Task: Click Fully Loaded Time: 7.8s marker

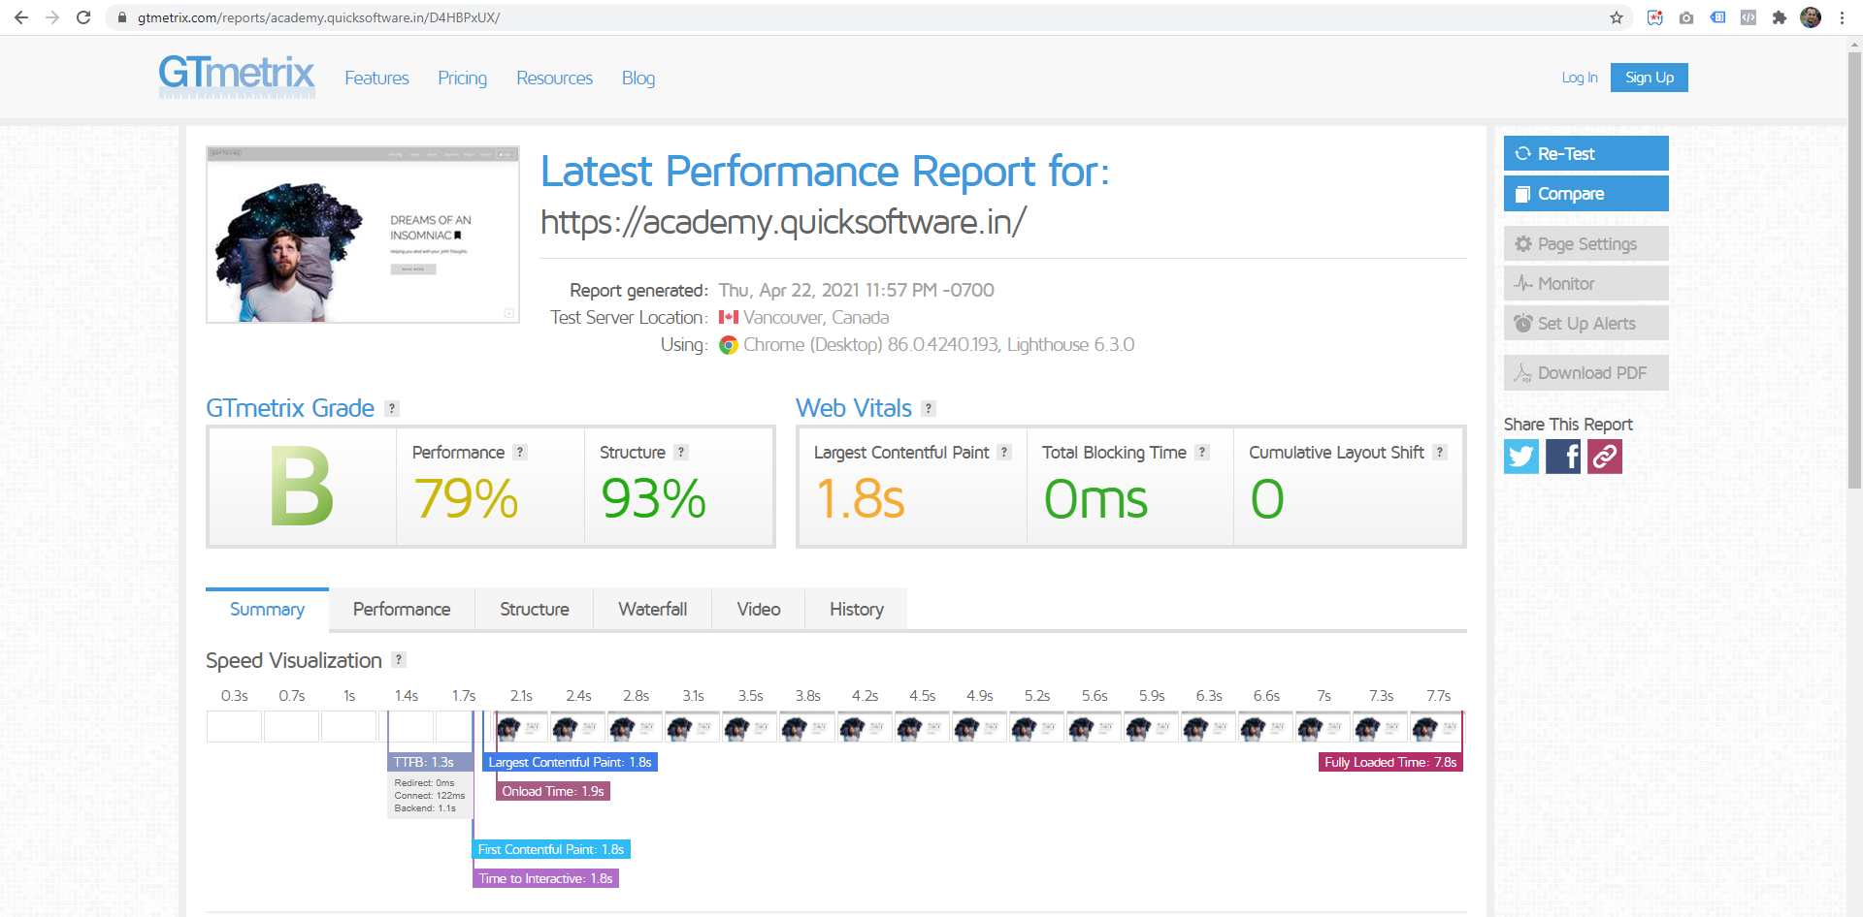Action: pyautogui.click(x=1390, y=762)
